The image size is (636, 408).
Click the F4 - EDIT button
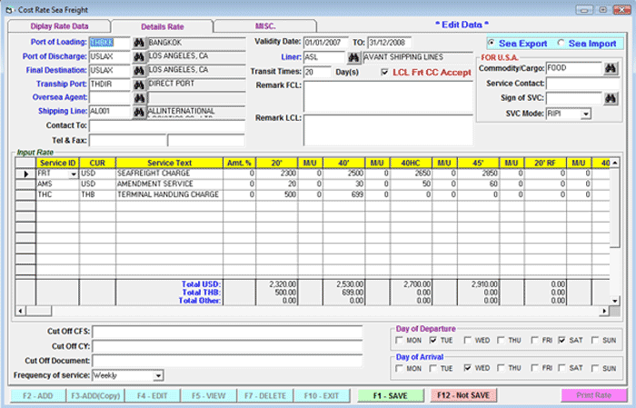(x=152, y=396)
